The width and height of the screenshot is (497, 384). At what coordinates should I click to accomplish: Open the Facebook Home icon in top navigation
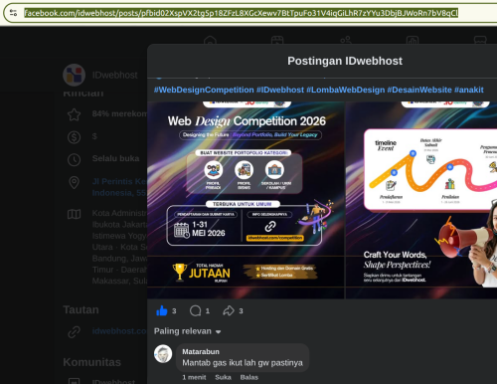pyautogui.click(x=210, y=41)
